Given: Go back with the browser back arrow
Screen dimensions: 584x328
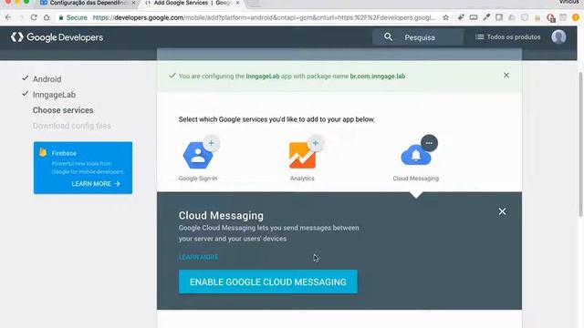Looking at the screenshot, I should pyautogui.click(x=8, y=17).
